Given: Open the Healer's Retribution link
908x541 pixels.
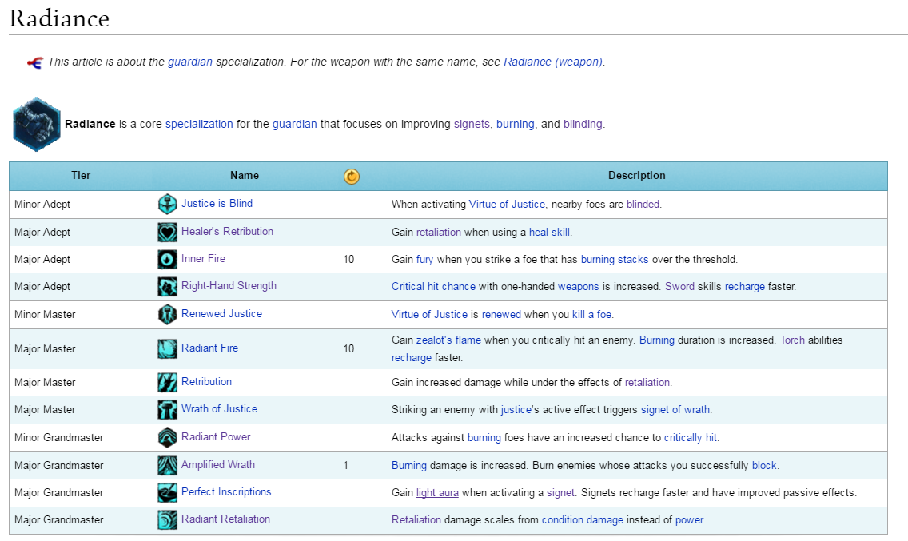Looking at the screenshot, I should point(227,231).
